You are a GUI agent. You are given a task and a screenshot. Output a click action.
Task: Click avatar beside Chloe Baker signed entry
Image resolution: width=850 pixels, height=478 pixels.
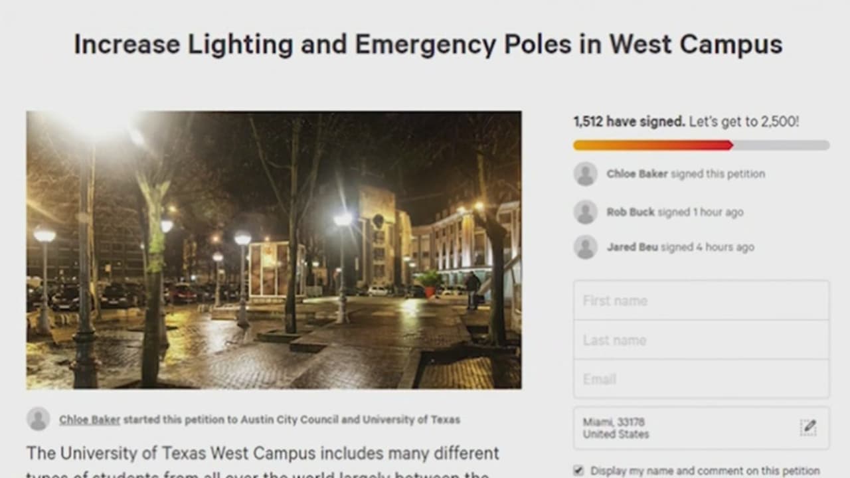[585, 174]
